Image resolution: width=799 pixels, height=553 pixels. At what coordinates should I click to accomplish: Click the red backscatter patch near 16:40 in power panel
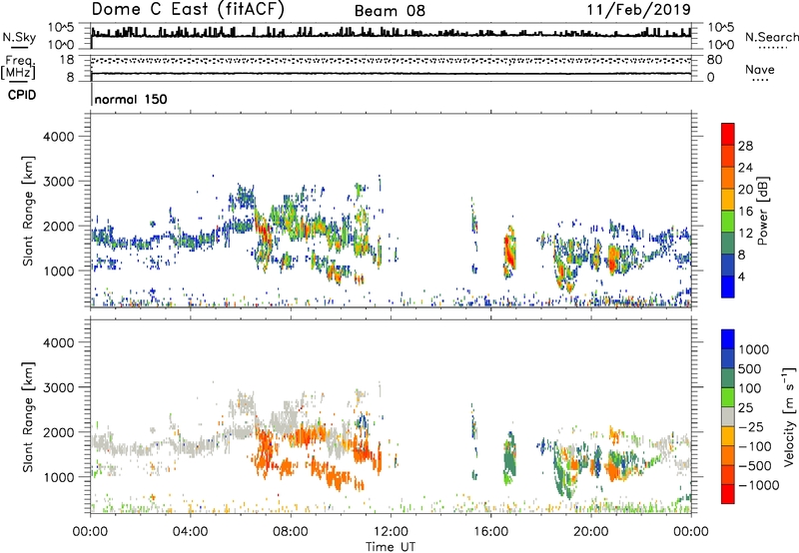click(509, 253)
